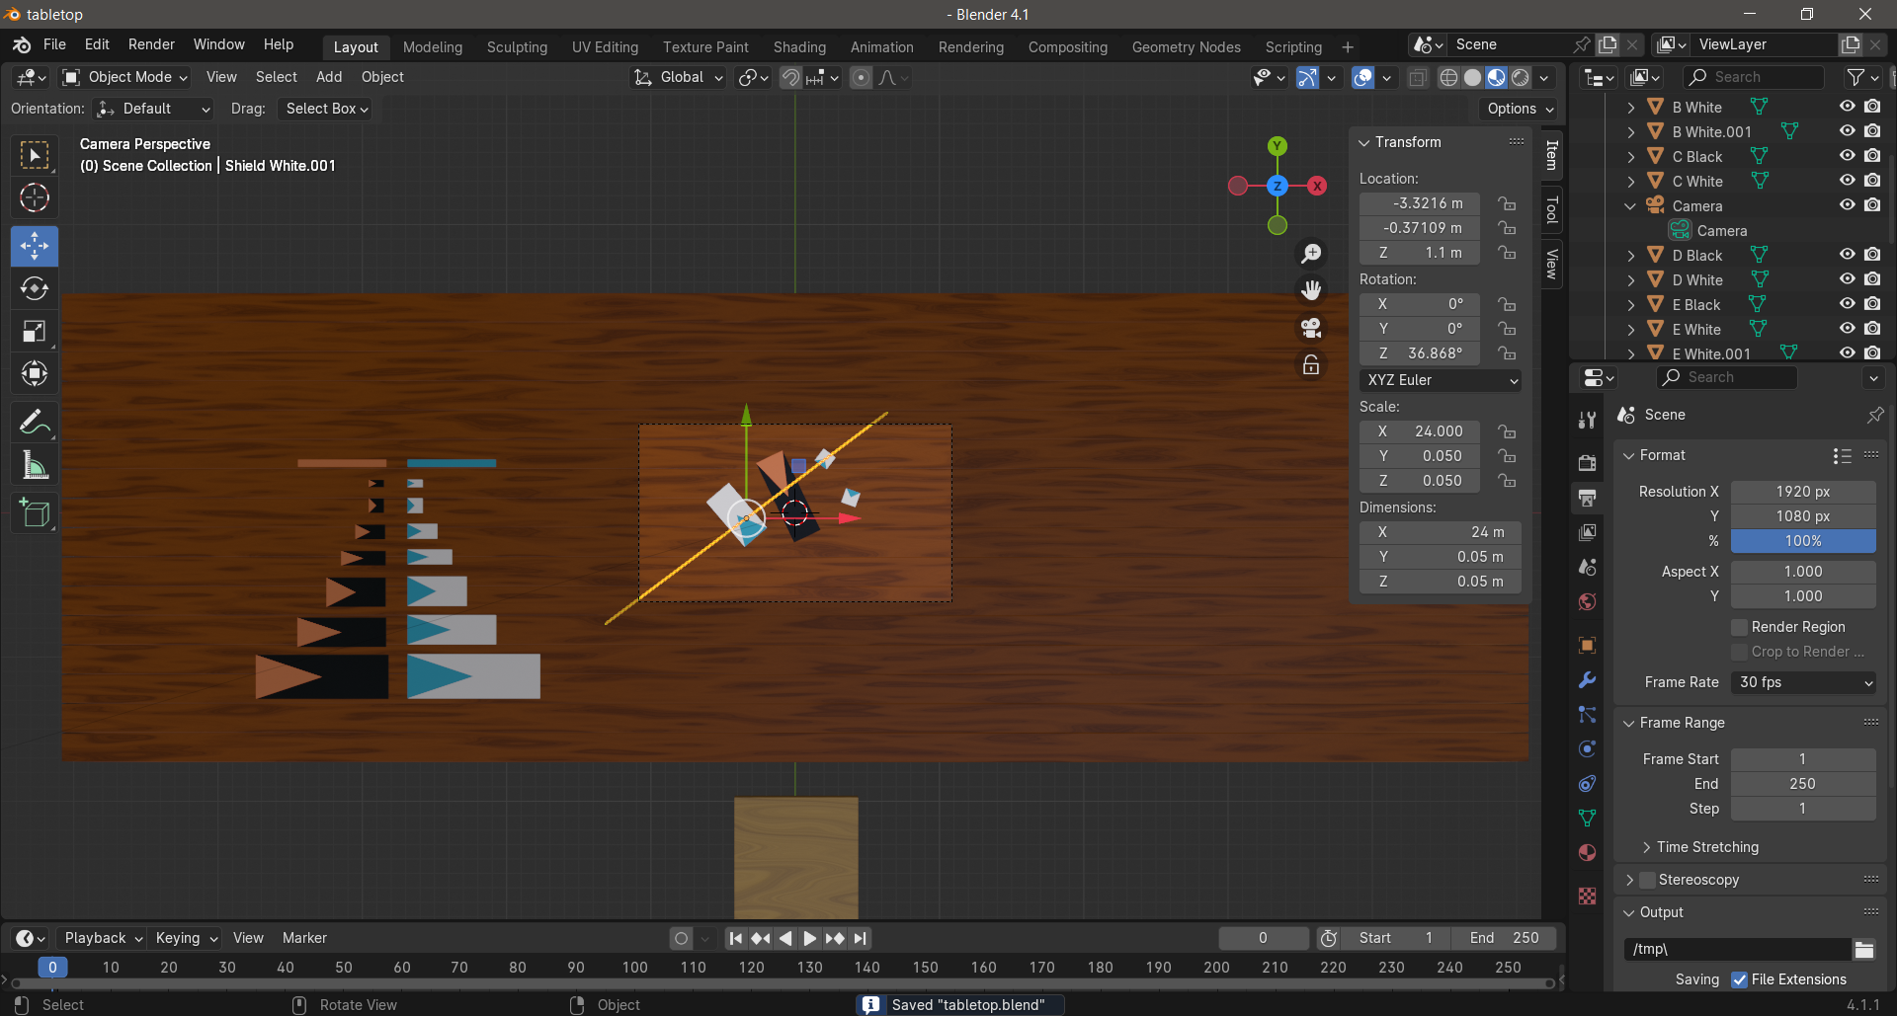1897x1016 pixels.
Task: Toggle camera view icon in viewport
Action: click(x=1311, y=328)
